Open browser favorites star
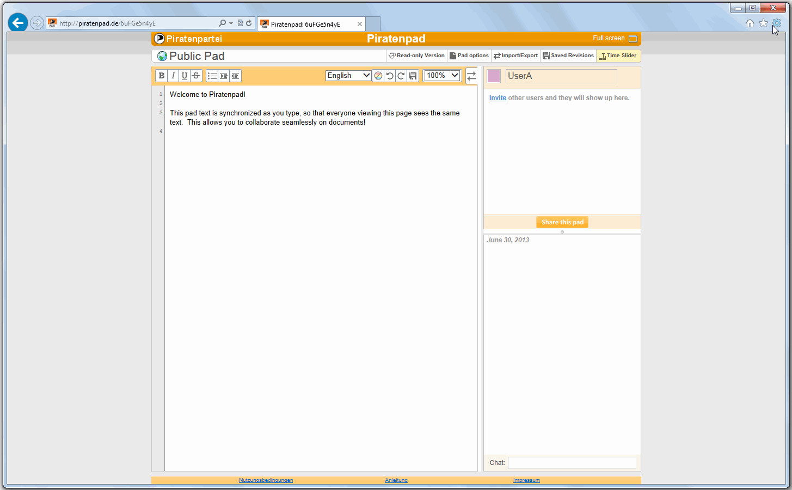Screen dimensions: 792x490 763,23
